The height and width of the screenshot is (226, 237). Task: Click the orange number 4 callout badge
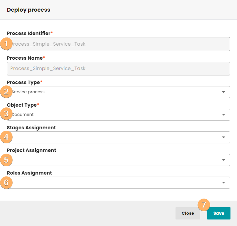click(x=6, y=137)
